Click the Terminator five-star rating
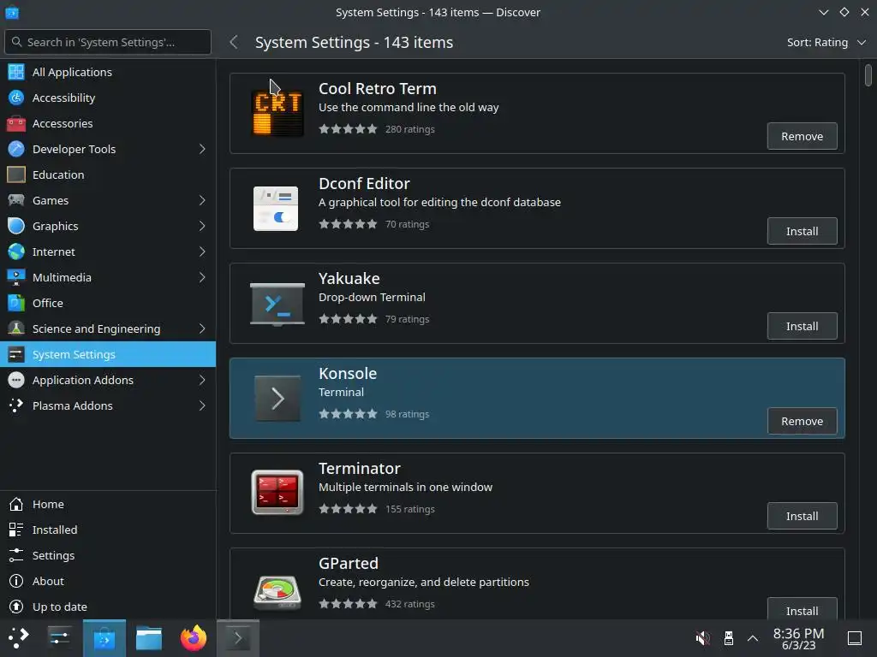Image resolution: width=877 pixels, height=657 pixels. [348, 509]
